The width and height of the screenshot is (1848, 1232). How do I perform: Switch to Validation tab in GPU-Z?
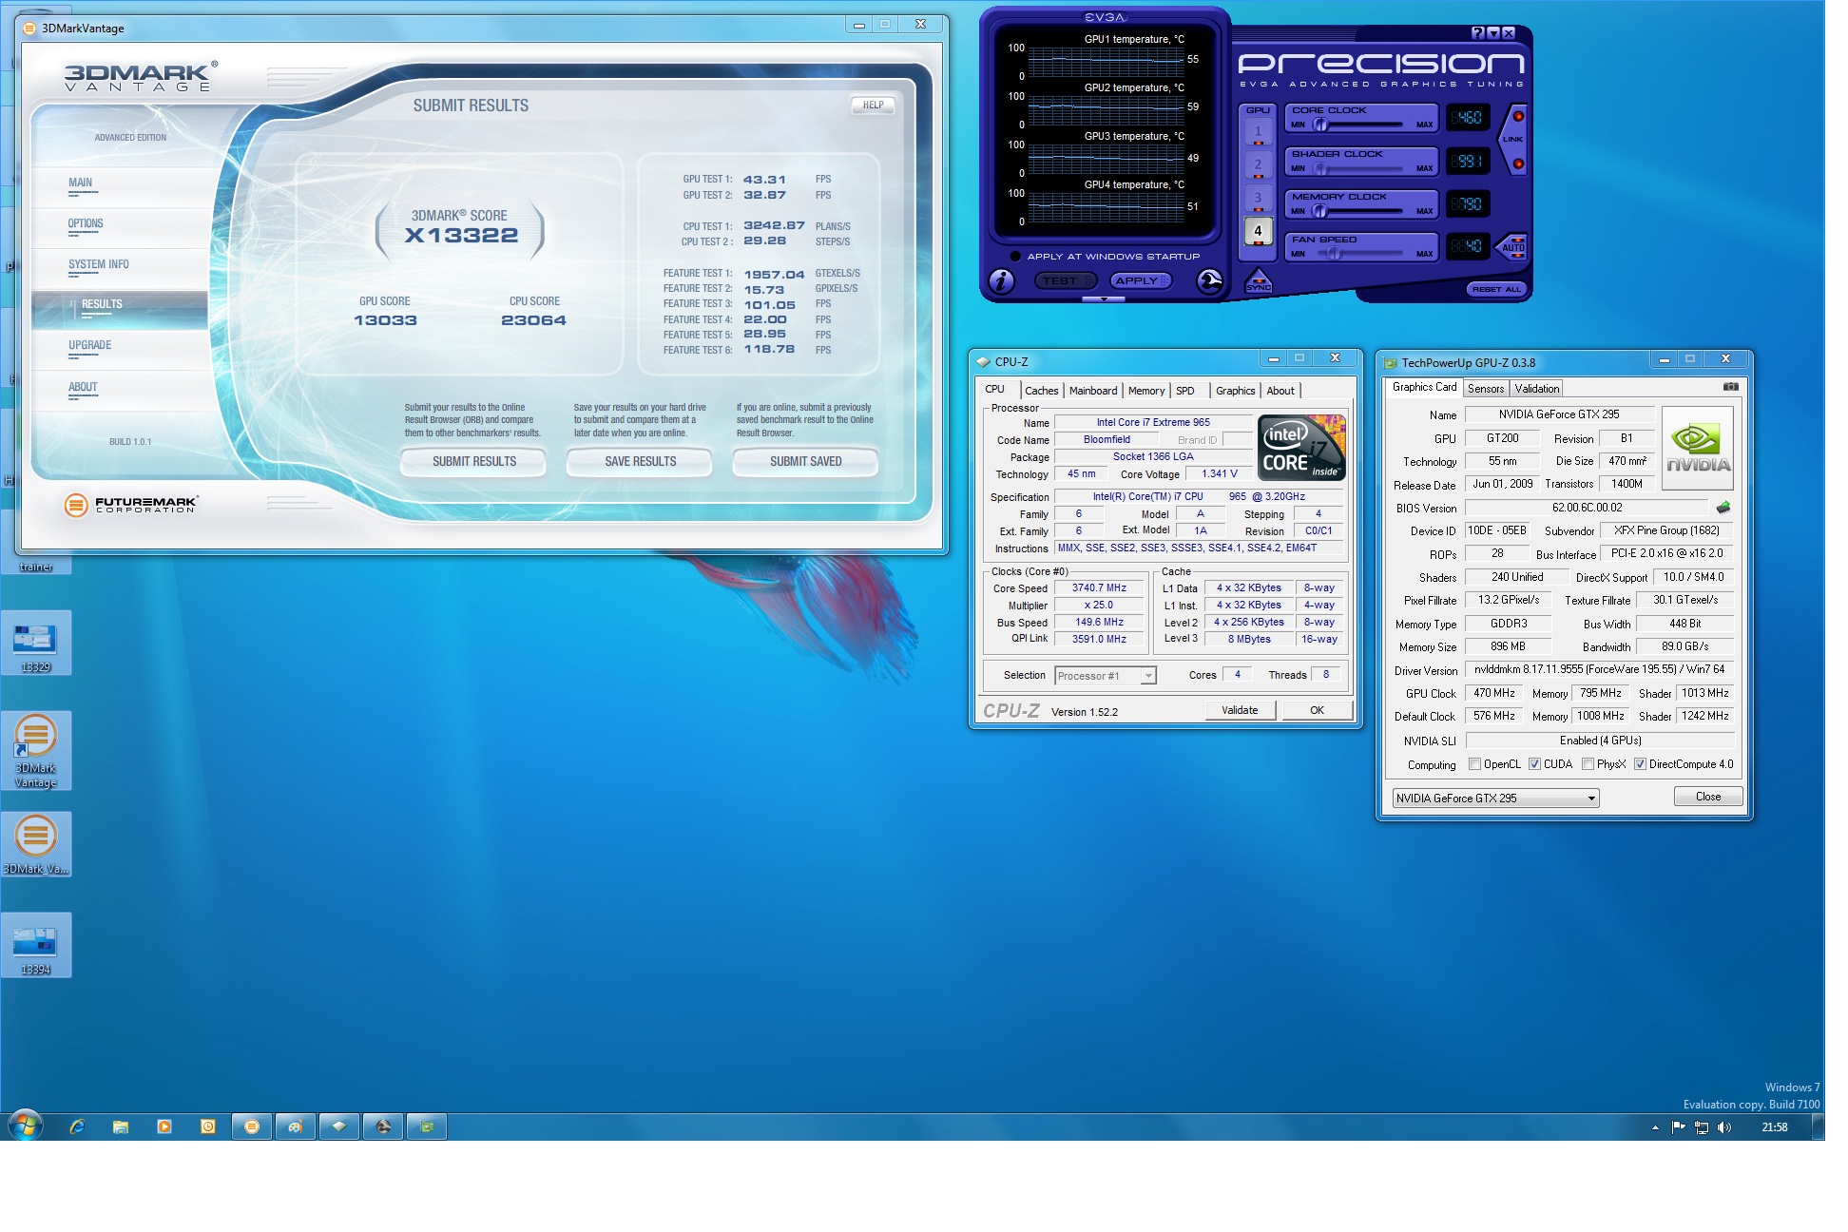[1536, 389]
